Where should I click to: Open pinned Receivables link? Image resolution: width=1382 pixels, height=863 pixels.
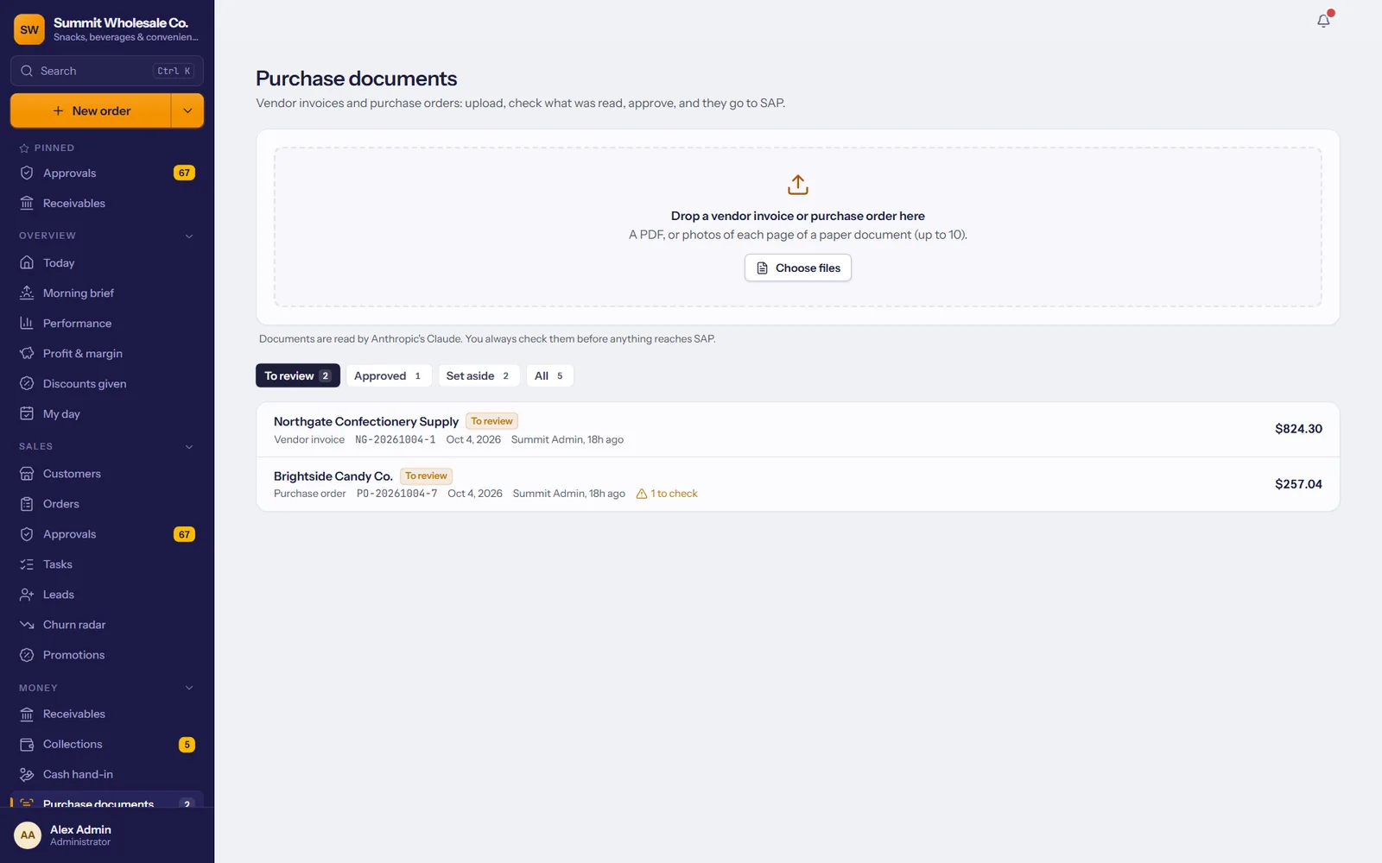point(107,203)
